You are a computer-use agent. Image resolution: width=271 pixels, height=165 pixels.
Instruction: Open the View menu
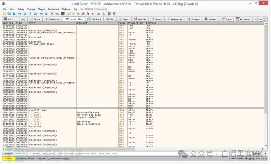(x=12, y=9)
